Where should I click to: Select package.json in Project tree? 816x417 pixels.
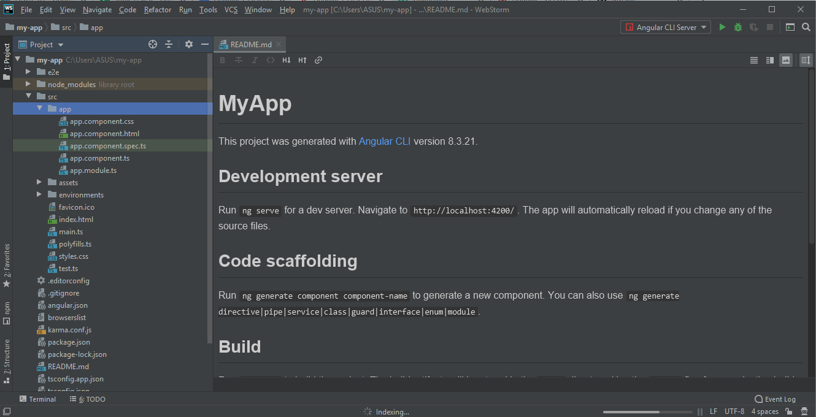(69, 342)
